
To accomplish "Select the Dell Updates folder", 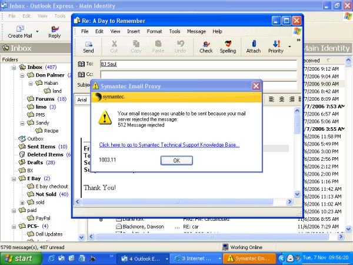I will click(49, 234).
